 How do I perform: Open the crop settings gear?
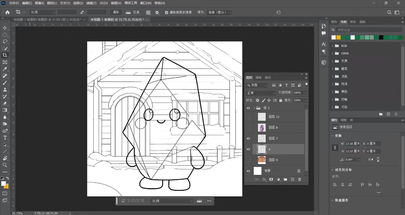pos(157,12)
